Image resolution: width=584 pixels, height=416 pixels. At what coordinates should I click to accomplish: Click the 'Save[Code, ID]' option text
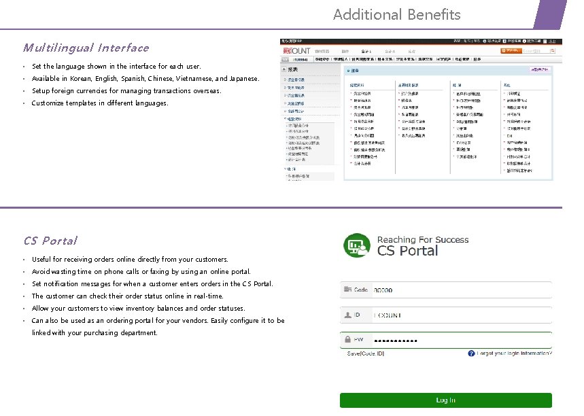(x=365, y=353)
